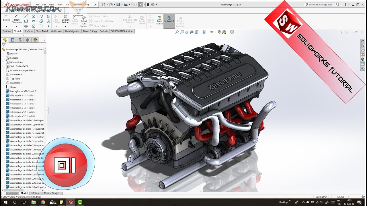This screenshot has width=367, height=206.
Task: Choose Offset On Surface tool
Action: pos(84,22)
